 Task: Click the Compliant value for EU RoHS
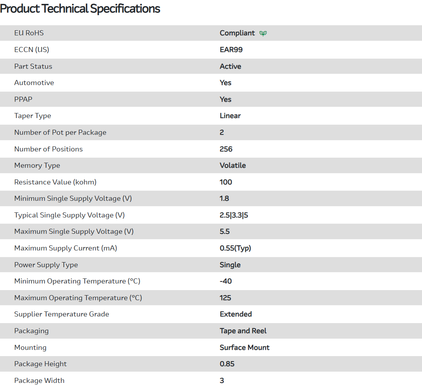click(x=237, y=33)
